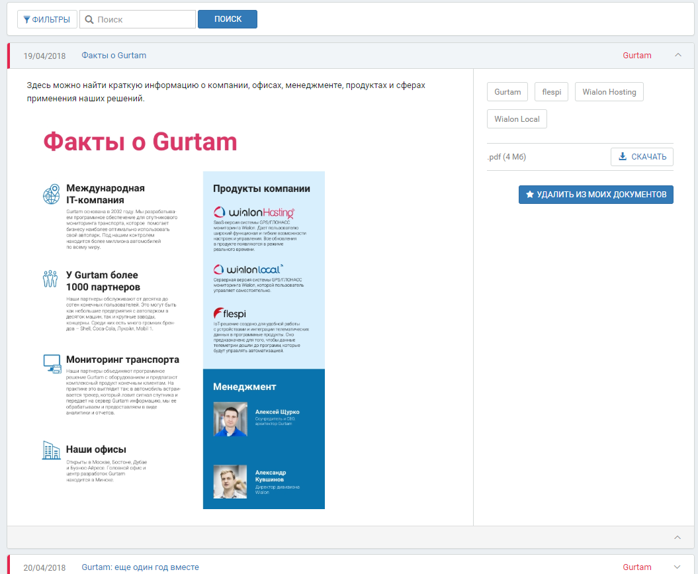698x574 pixels.
Task: Click the flespi logo in the preview
Action: 230,313
